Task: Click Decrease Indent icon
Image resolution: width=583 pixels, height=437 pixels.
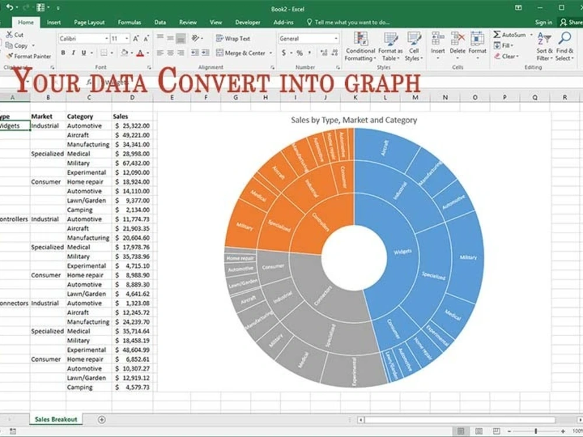Action: point(195,53)
